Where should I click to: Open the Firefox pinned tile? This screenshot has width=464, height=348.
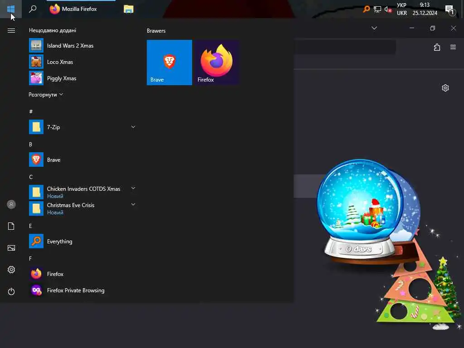pyautogui.click(x=217, y=63)
